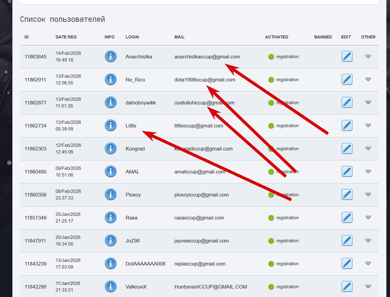Click the BANNED column header
The height and width of the screenshot is (297, 390).
click(323, 37)
